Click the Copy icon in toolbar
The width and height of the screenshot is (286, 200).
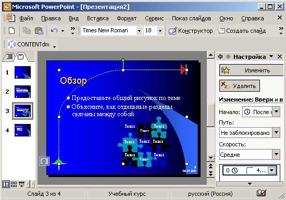click(27, 31)
